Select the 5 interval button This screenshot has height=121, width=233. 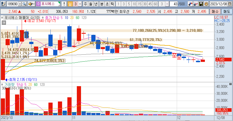point(129,4)
